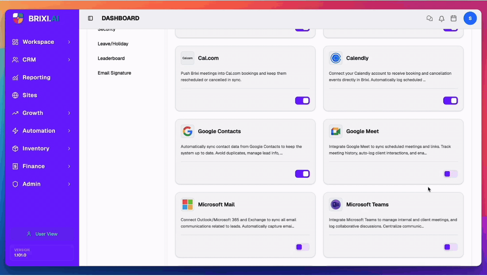Click the Cal.com logo
The image size is (487, 276).
point(188,58)
